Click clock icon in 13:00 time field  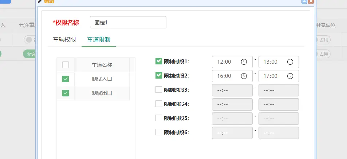(290, 62)
